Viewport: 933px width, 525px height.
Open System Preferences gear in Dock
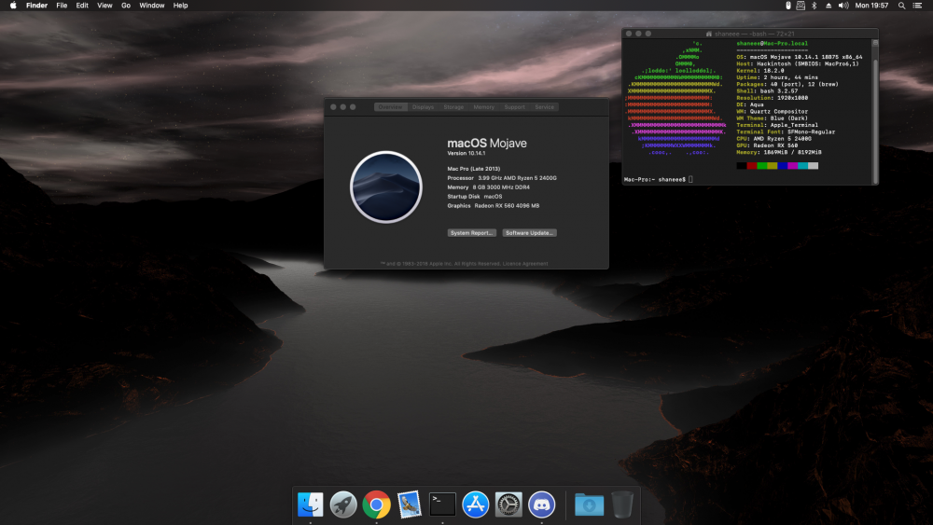508,504
